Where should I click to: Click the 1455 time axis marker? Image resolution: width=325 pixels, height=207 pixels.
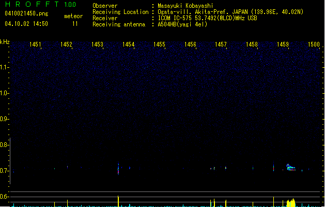coord(159,45)
